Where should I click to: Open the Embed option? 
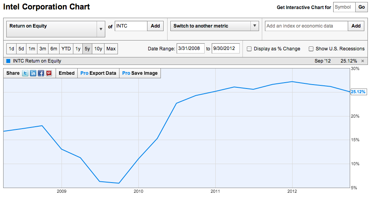tap(67, 73)
